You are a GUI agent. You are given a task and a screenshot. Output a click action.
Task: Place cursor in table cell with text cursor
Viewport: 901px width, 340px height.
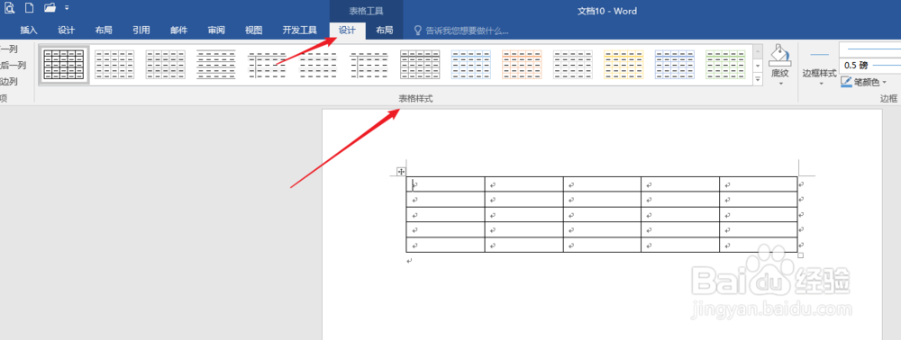coord(445,184)
